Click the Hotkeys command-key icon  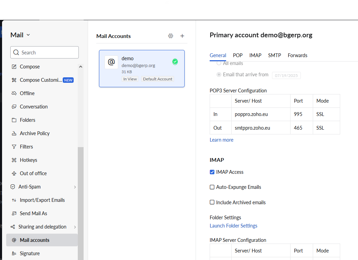[14, 160]
